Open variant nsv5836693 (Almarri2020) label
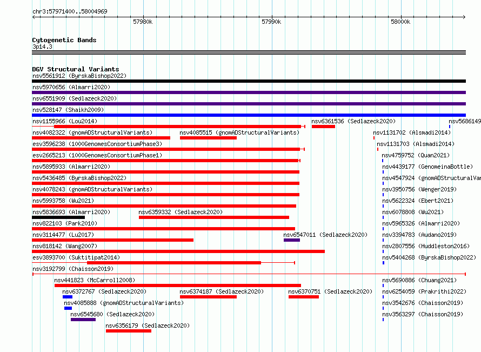This screenshot has height=352, width=481. [x=71, y=212]
